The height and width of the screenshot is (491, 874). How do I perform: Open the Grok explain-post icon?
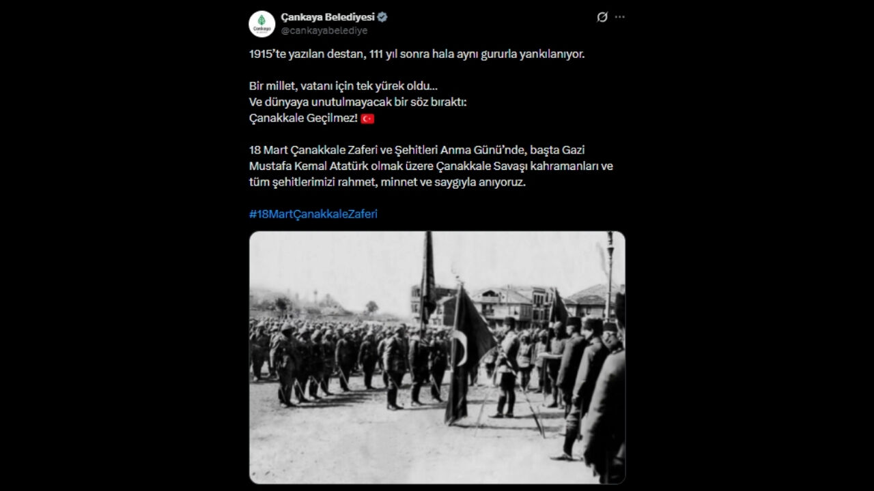coord(602,17)
